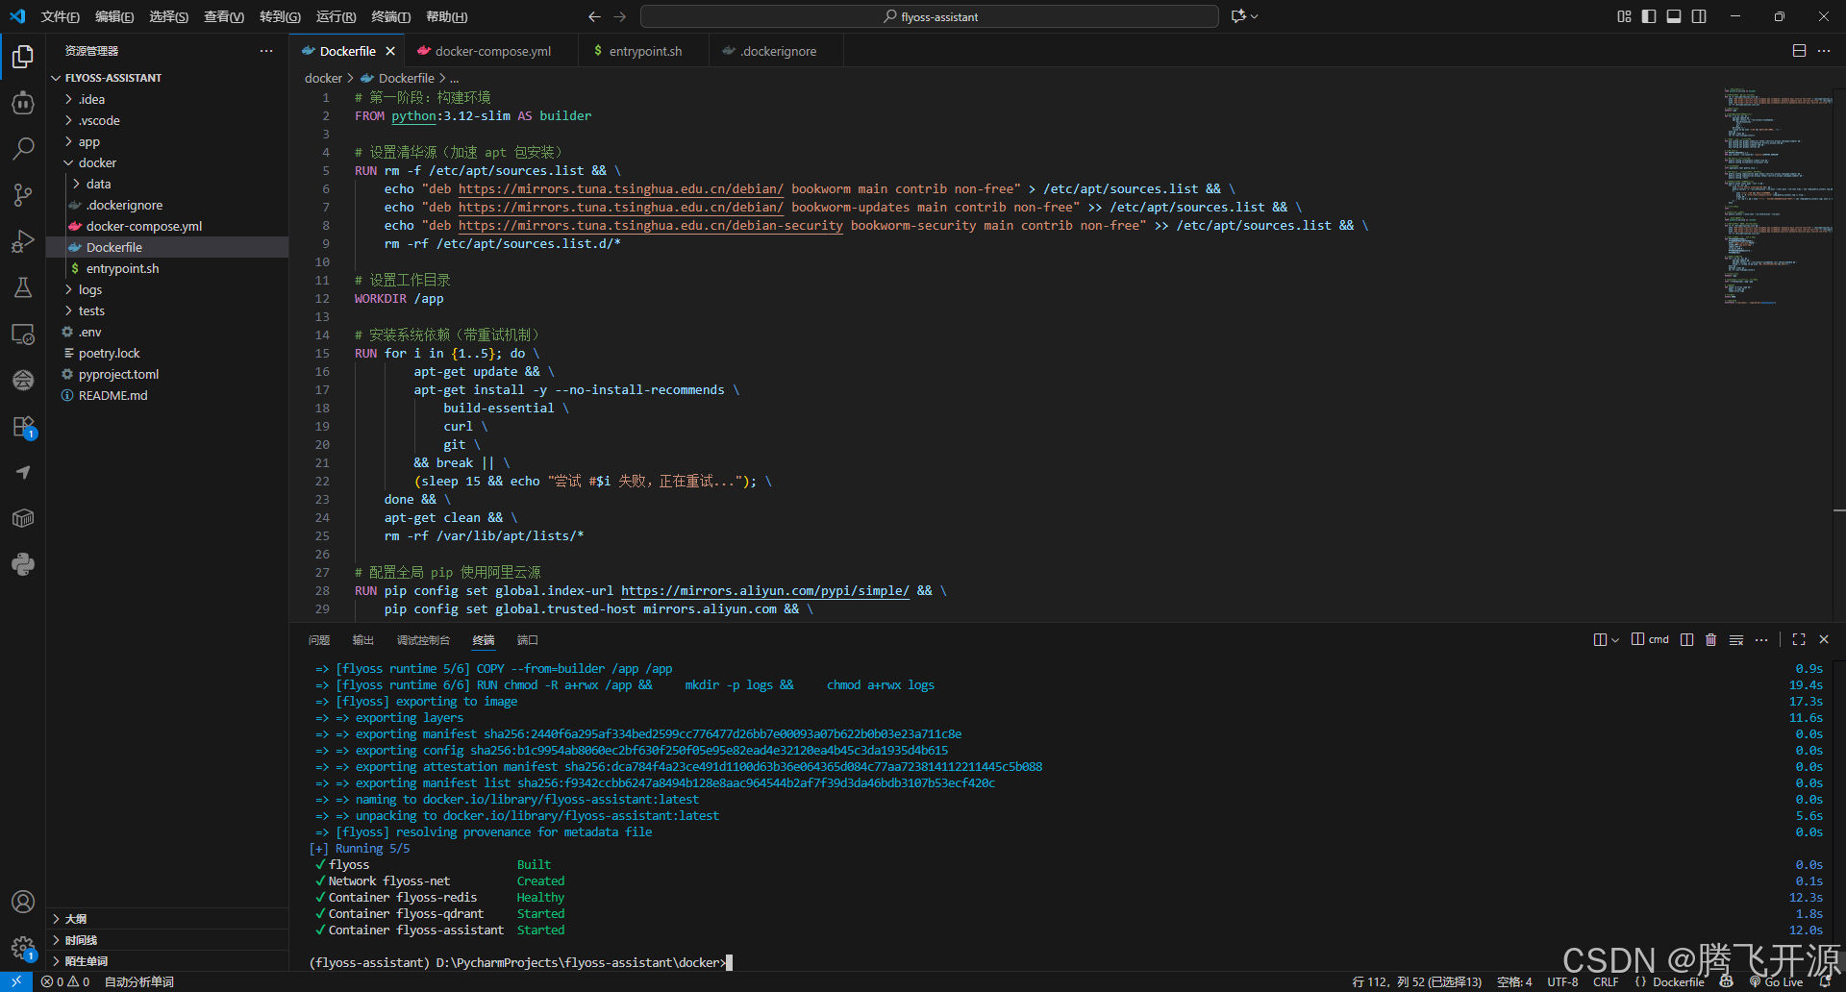The width and height of the screenshot is (1846, 992).
Task: Open terminal launch profile dropdown
Action: 1616,640
